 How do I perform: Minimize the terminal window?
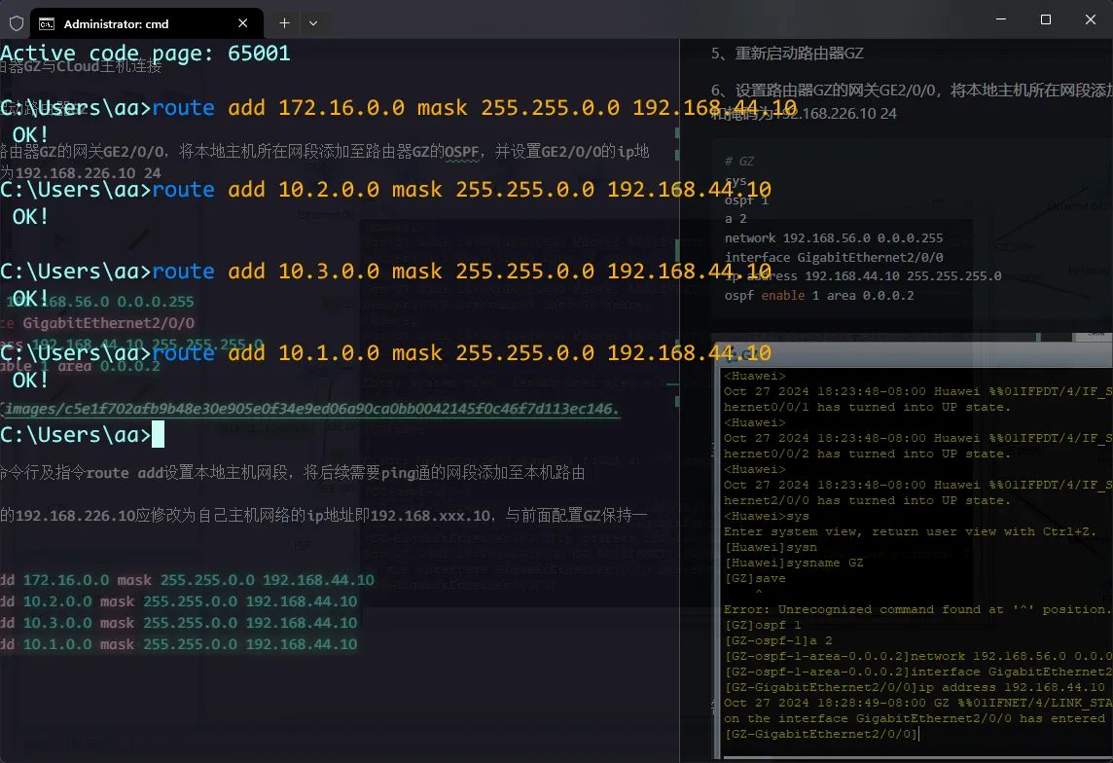tap(1001, 19)
